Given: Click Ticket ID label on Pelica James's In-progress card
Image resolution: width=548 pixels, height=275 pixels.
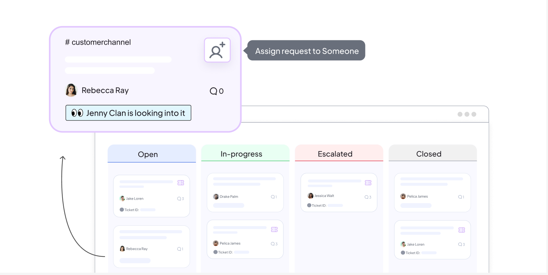Looking at the screenshot, I should pyautogui.click(x=225, y=252).
